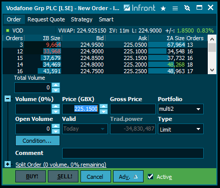The image size is (220, 188).
Task: Click bid size 33,968
Action: pos(52,51)
